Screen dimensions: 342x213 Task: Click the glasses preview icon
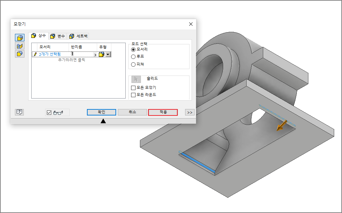(58, 113)
